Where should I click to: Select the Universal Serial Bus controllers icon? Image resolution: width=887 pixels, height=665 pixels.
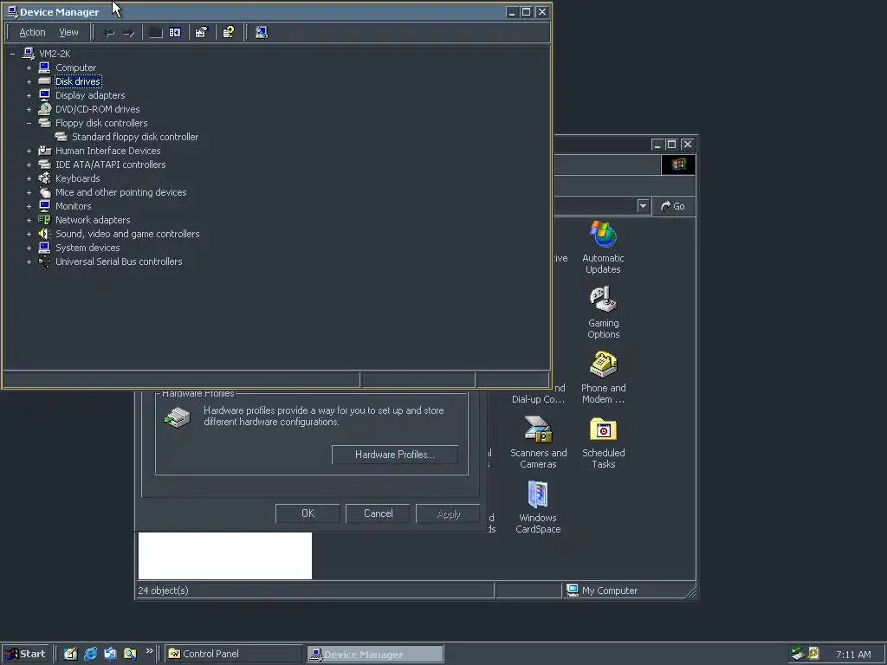pos(45,261)
